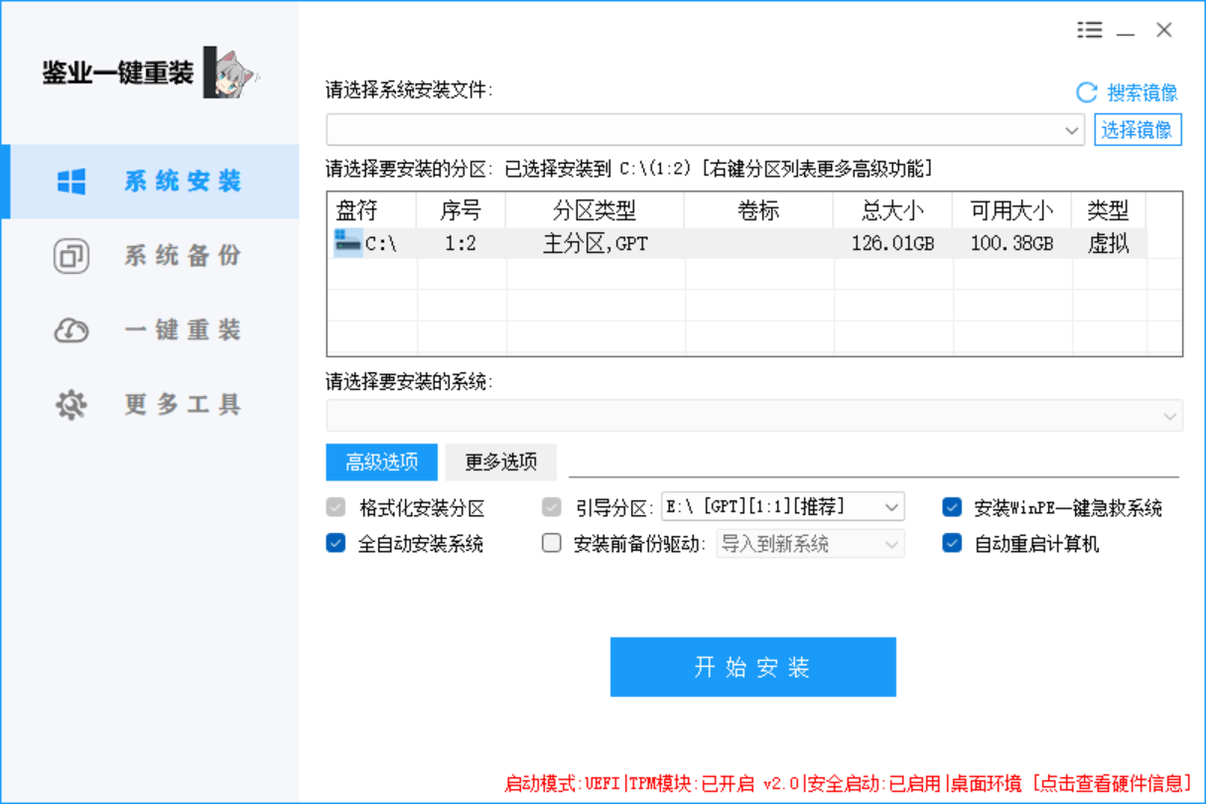
Task: Uncheck 安装WinPE一键急救系统 option
Action: 952,507
